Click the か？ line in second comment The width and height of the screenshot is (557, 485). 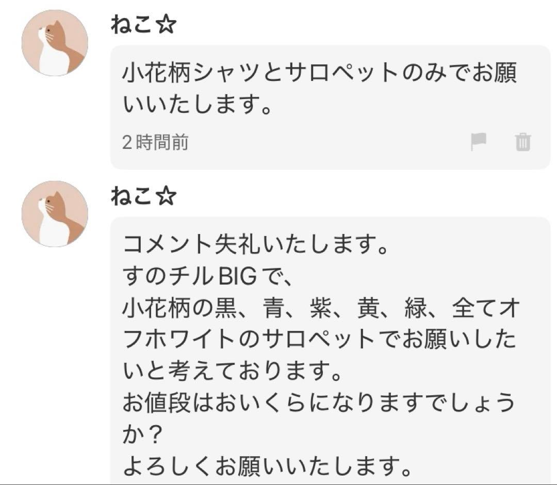[x=142, y=436]
